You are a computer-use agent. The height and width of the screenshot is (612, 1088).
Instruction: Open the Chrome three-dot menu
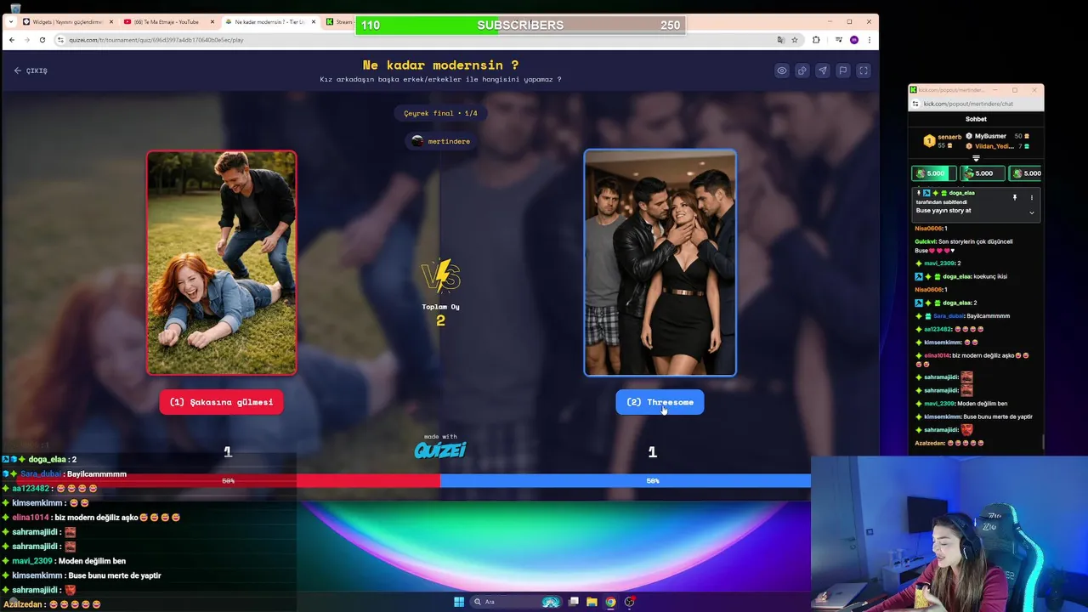click(869, 40)
